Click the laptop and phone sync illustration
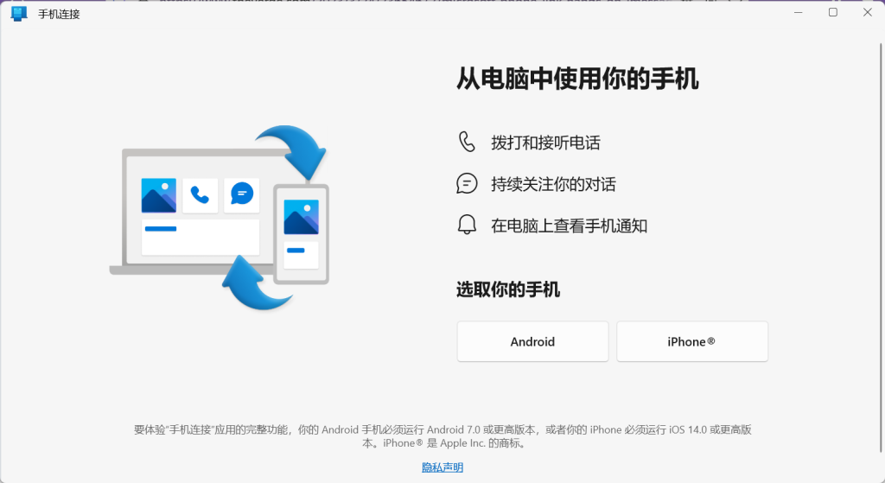The height and width of the screenshot is (483, 885). click(x=219, y=218)
